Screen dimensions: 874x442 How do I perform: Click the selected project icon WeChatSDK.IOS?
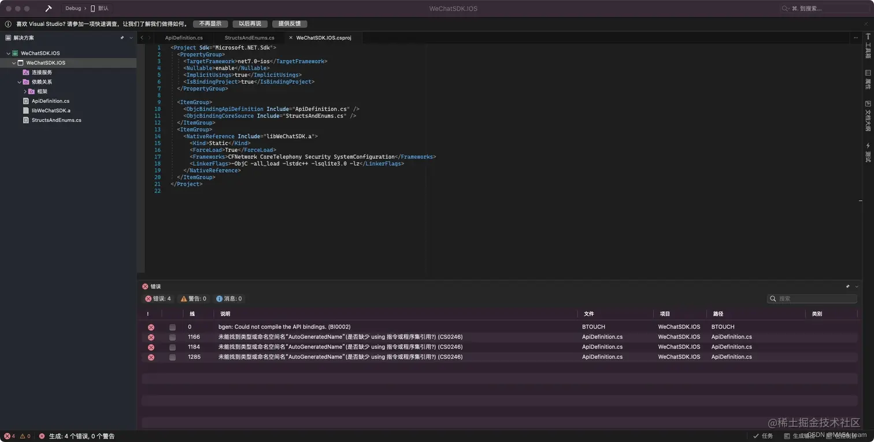click(x=21, y=62)
